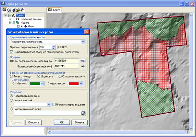Click the Модель triangulation icon in tree
The image size is (196, 137).
point(18,23)
